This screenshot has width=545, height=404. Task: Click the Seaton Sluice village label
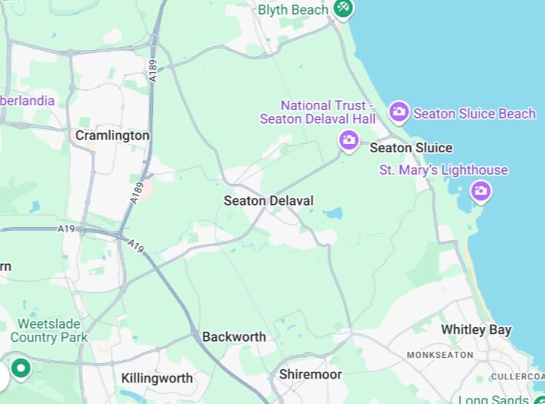pos(411,148)
